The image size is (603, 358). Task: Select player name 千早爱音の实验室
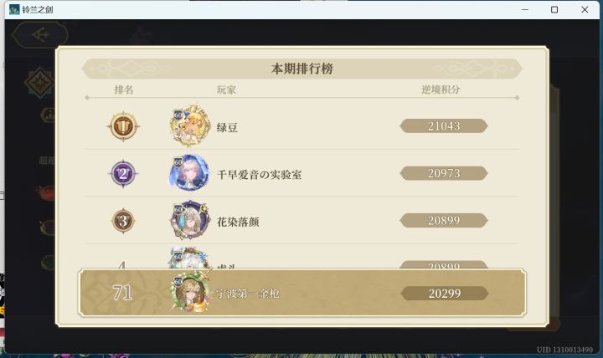[259, 175]
